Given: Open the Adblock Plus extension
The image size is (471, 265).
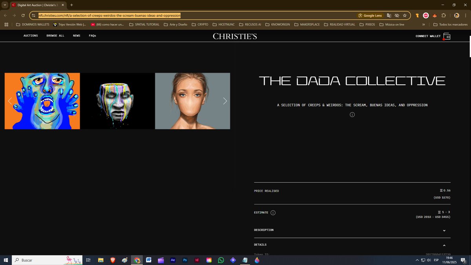Looking at the screenshot, I should (426, 15).
